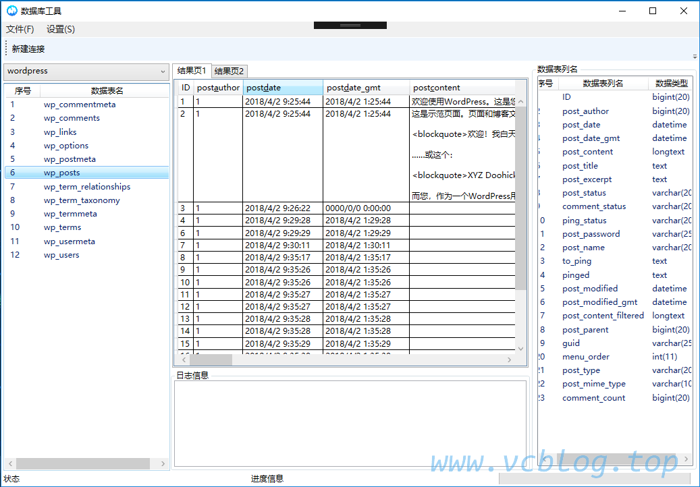Click the results horizontal scrollbar thumb
Image resolution: width=700 pixels, height=487 pixels.
point(211,360)
